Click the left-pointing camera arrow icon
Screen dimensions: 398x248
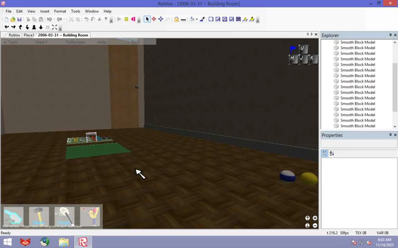7,27
